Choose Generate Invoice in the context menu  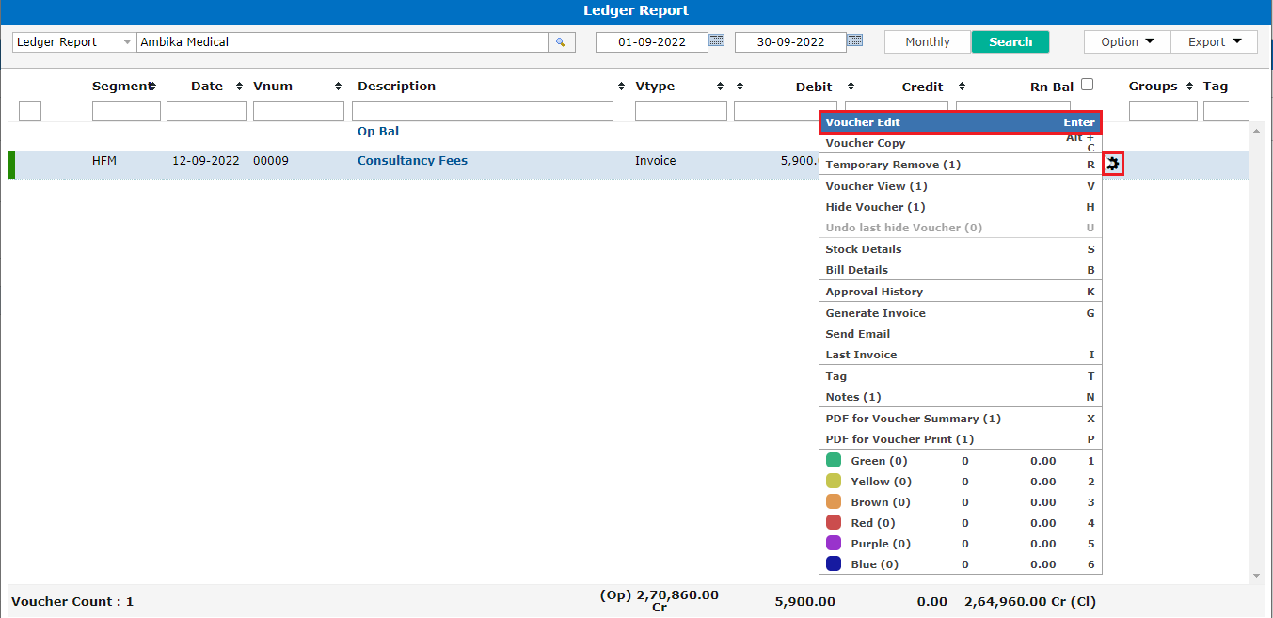(875, 313)
